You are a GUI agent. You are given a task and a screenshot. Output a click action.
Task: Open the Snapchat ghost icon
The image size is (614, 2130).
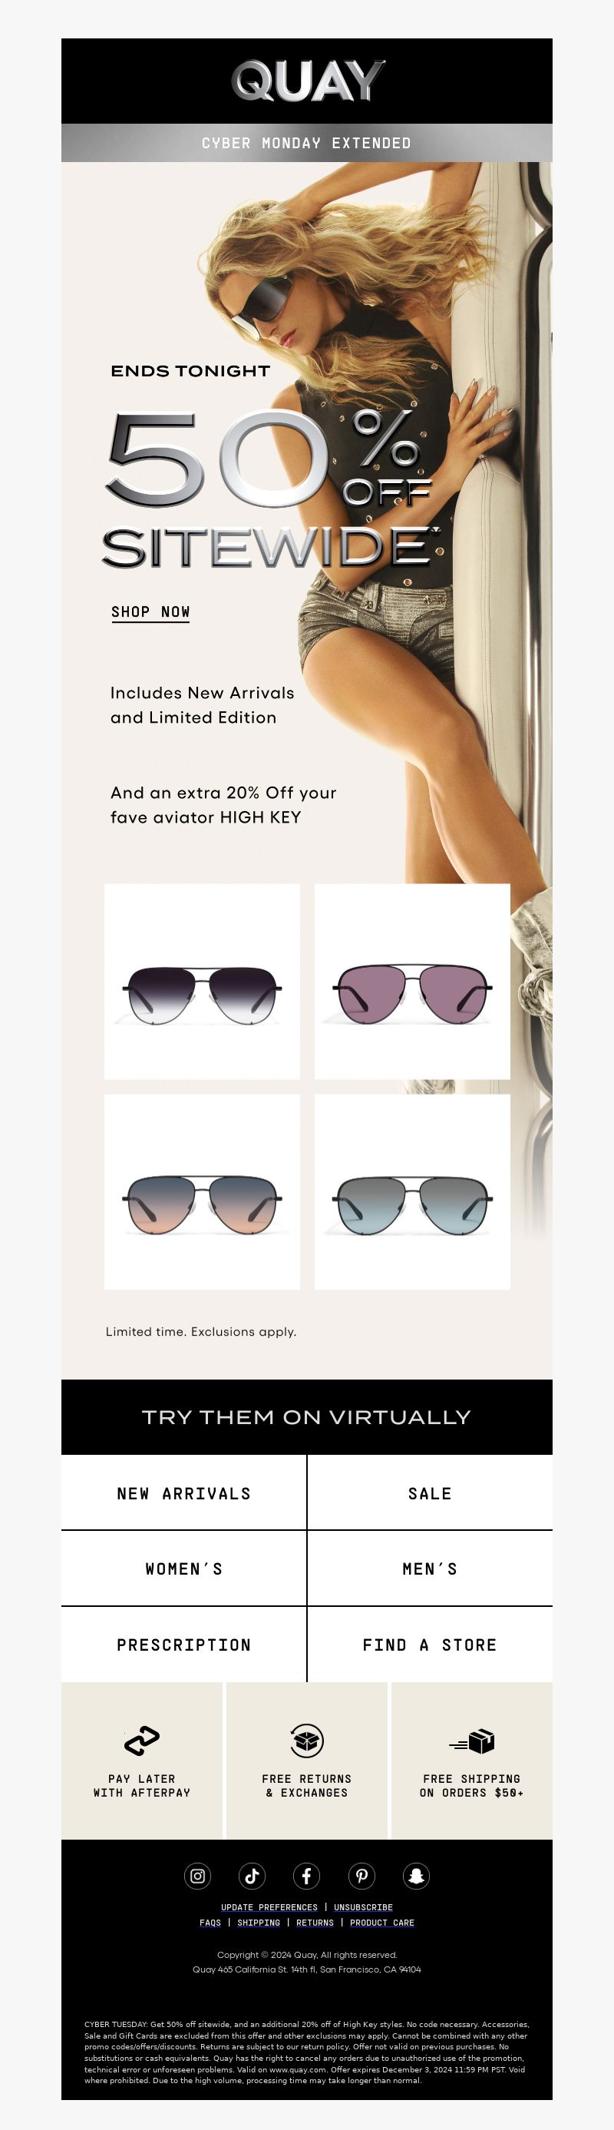click(x=416, y=1877)
